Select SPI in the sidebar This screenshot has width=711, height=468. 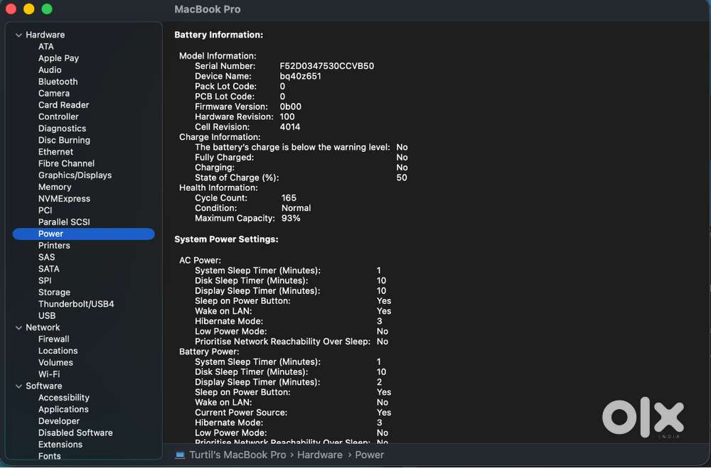[x=45, y=281]
